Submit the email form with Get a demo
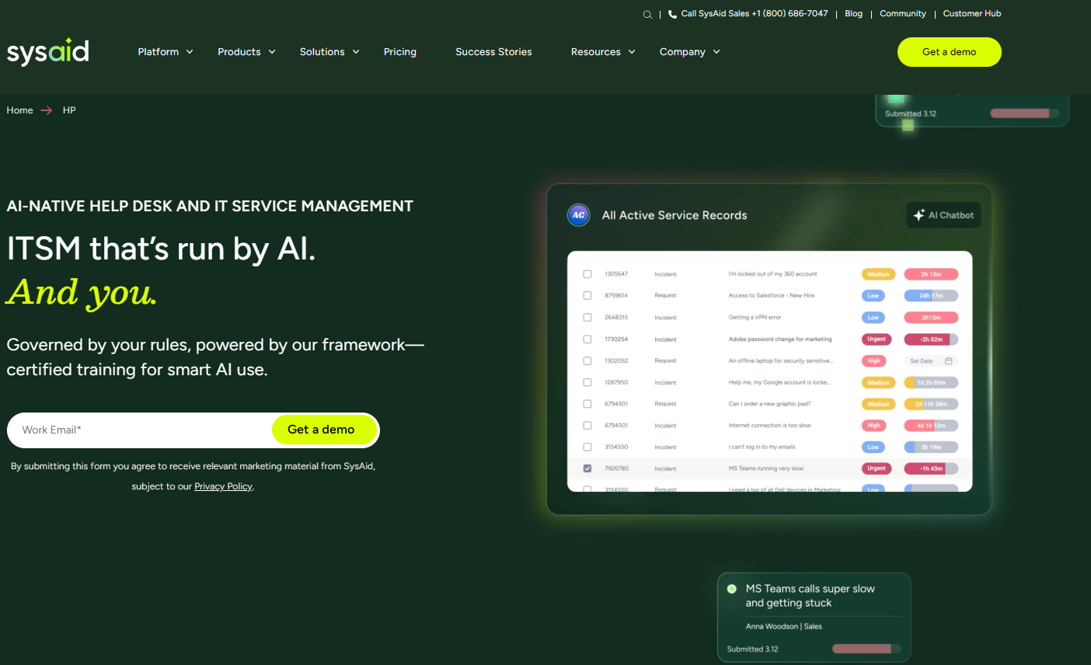This screenshot has width=1091, height=665. (x=325, y=430)
